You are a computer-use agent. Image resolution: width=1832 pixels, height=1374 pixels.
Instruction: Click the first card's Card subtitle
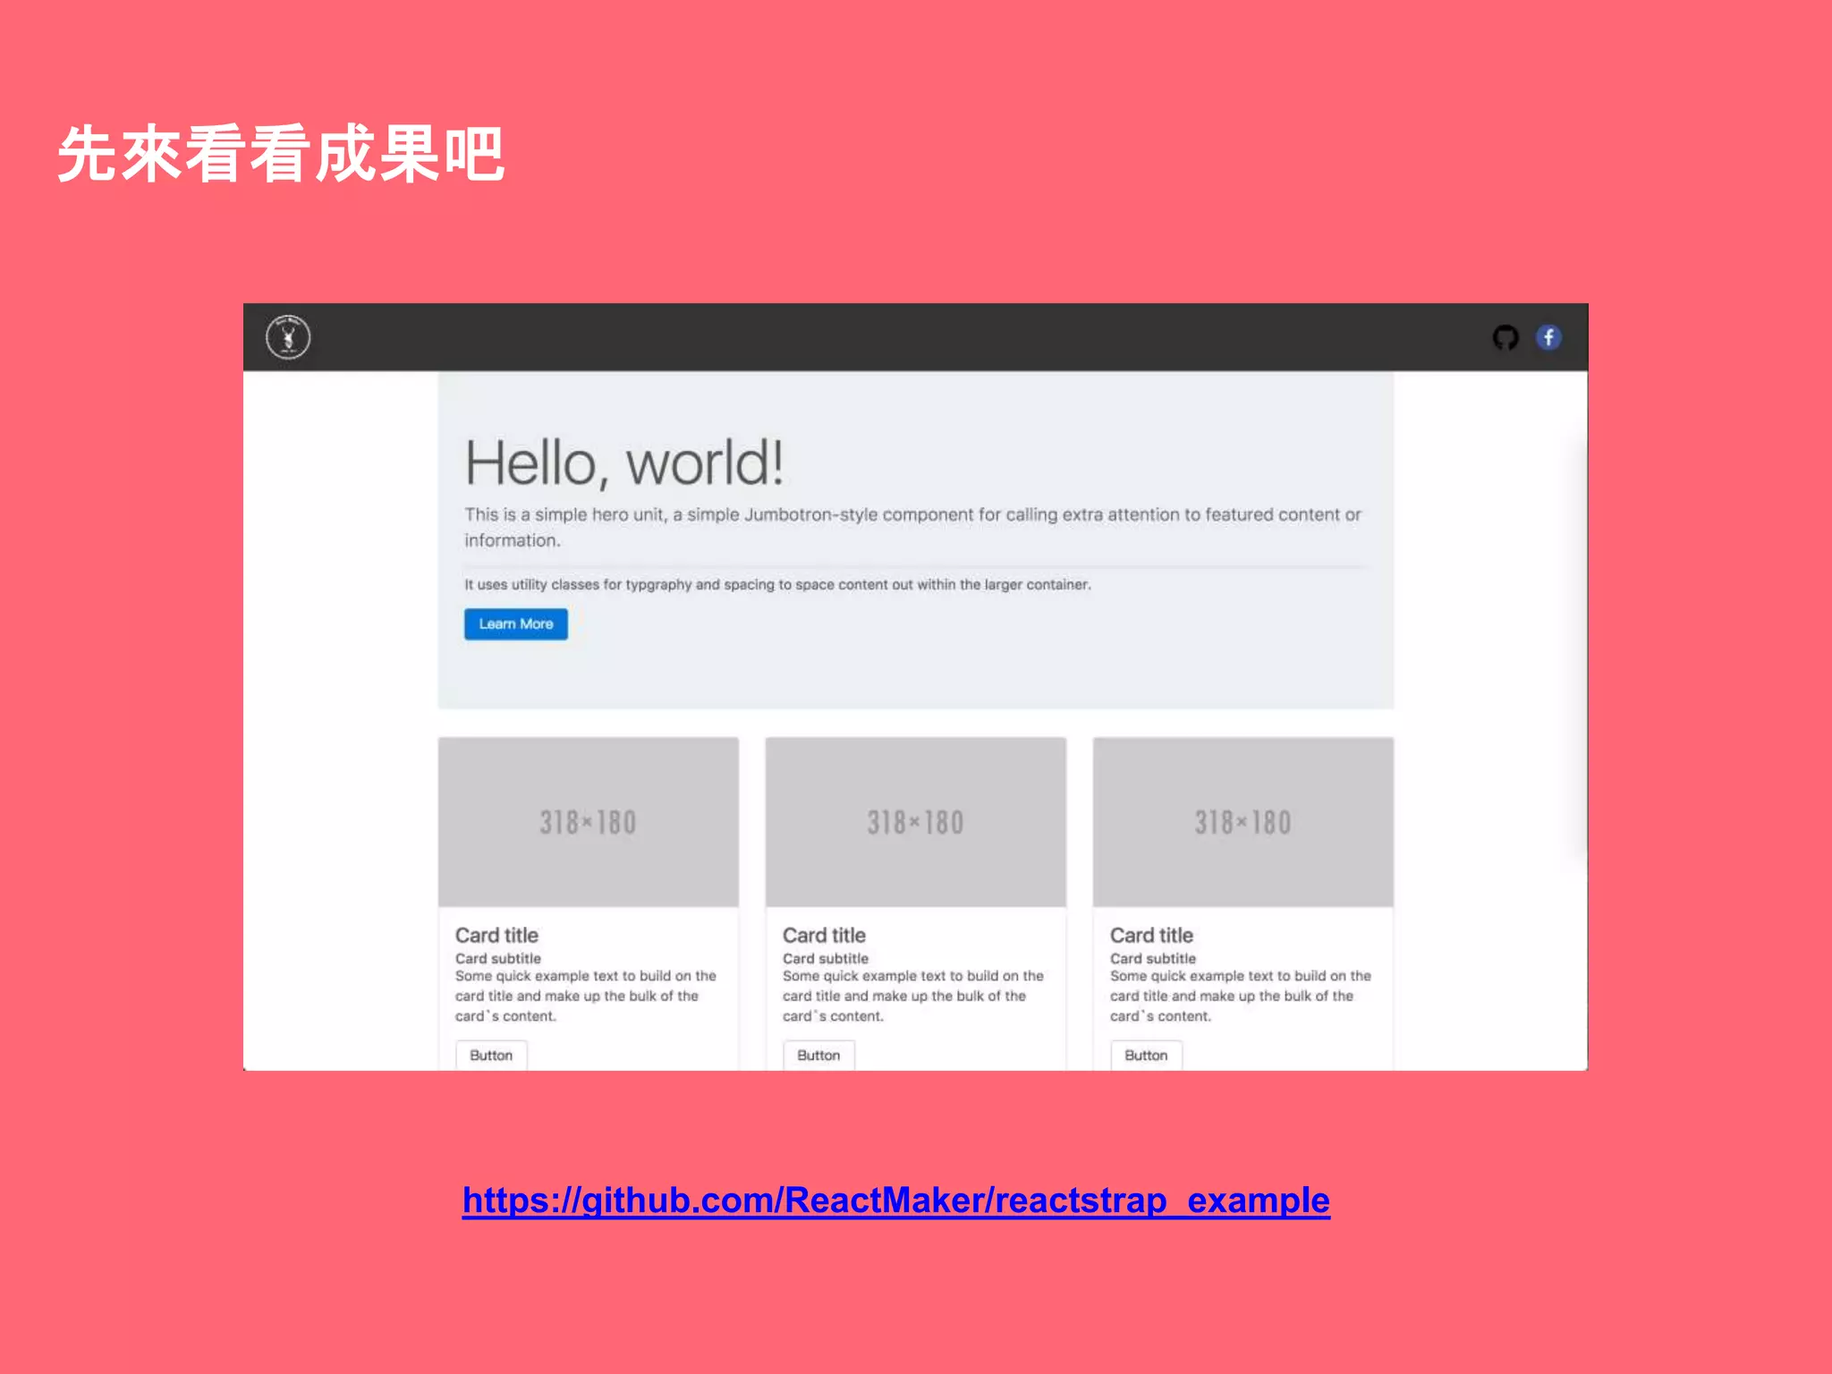(x=497, y=958)
